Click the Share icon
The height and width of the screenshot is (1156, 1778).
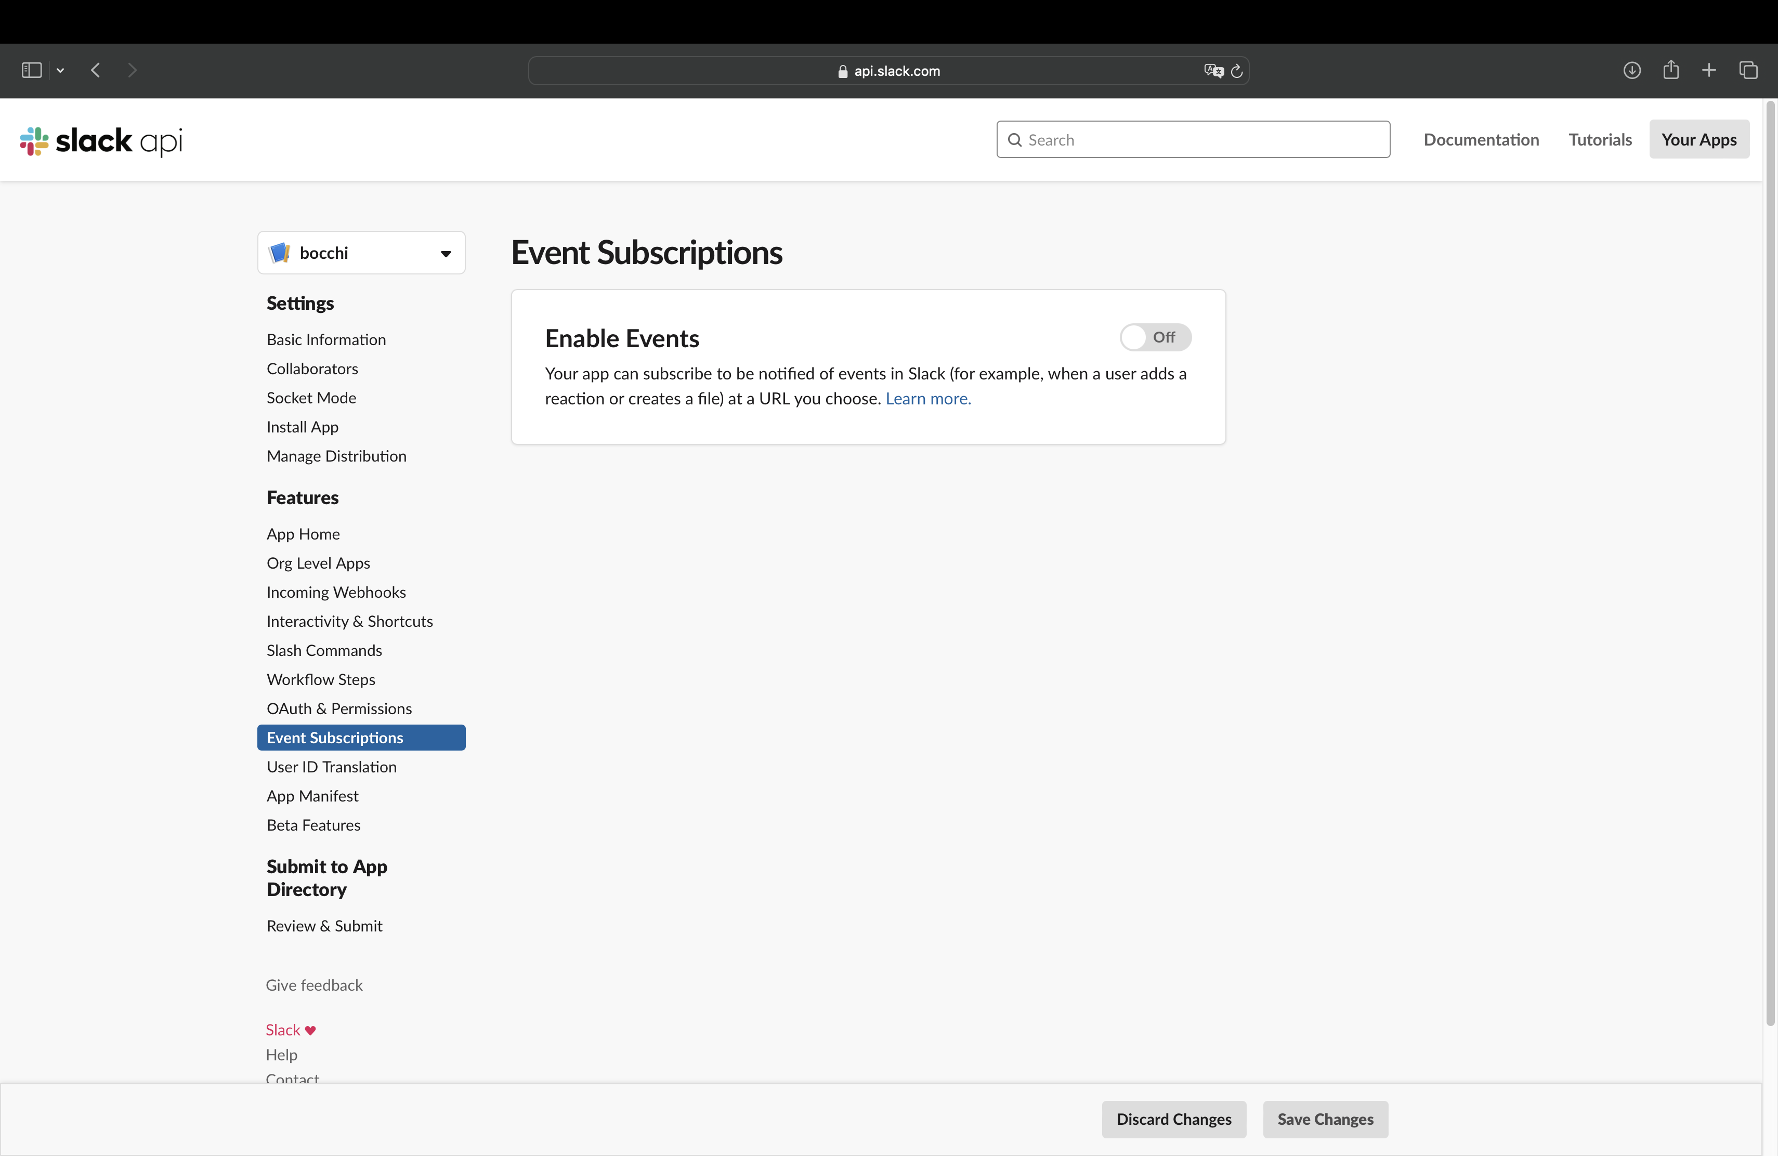[x=1671, y=70]
